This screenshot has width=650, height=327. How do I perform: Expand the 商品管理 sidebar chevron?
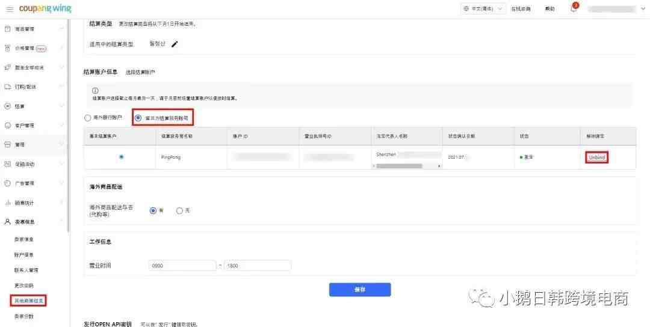[x=62, y=29]
